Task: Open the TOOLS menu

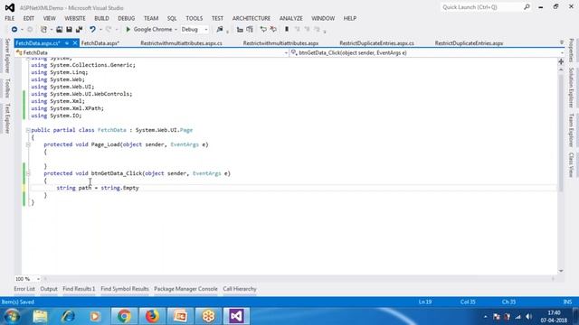Action: 195,18
